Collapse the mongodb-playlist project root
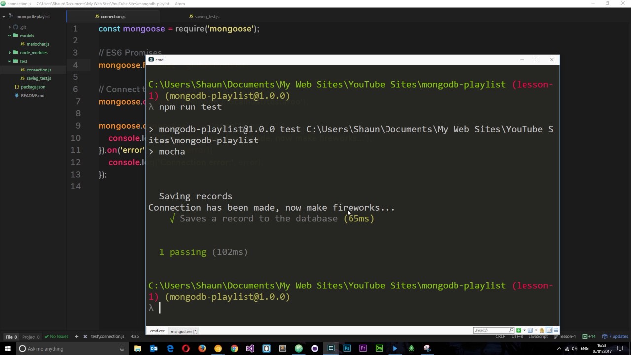Image resolution: width=631 pixels, height=355 pixels. pos(3,17)
